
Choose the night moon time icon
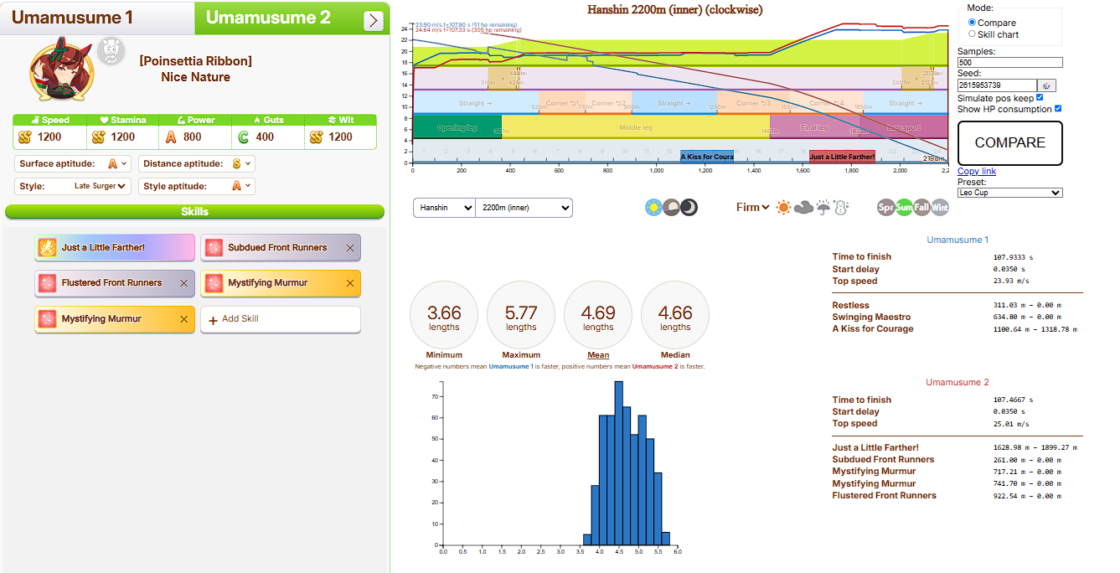click(x=689, y=208)
